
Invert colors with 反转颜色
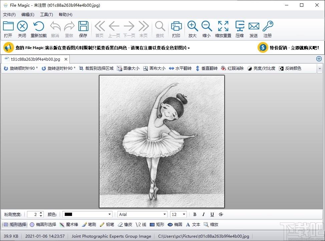(x=290, y=68)
